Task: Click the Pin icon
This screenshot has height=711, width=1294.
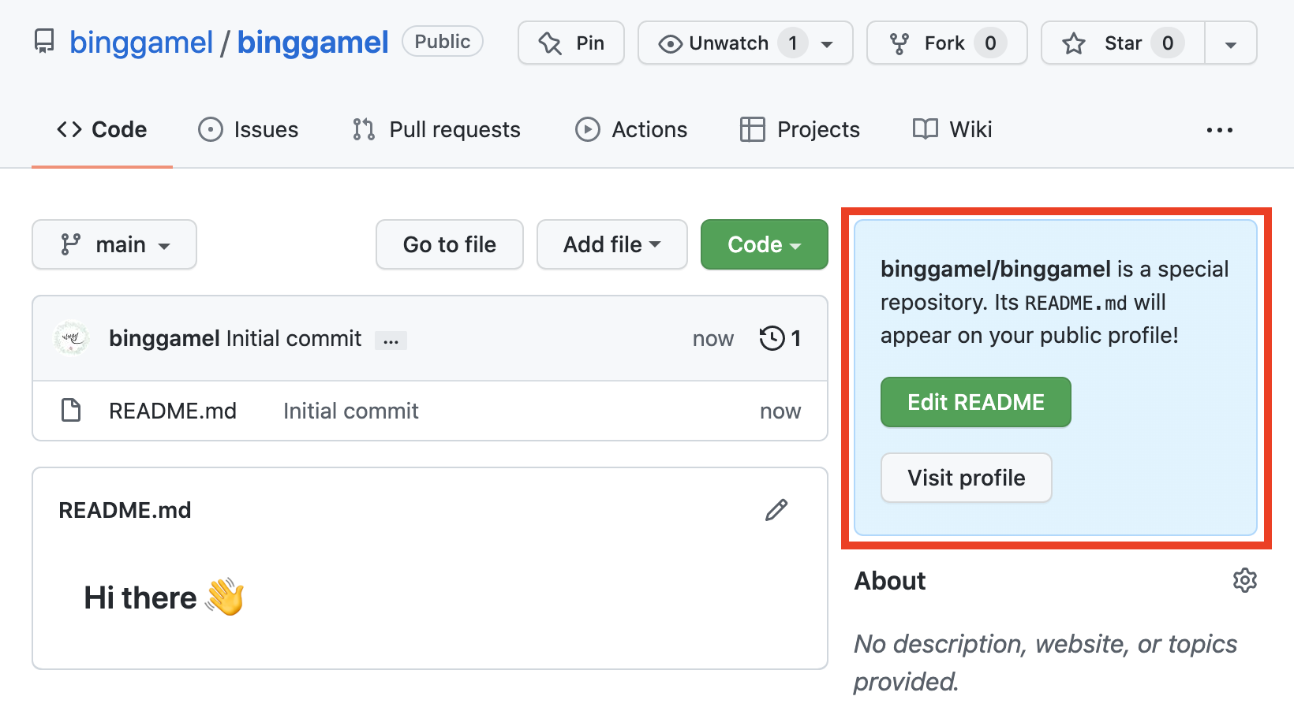Action: [x=550, y=43]
